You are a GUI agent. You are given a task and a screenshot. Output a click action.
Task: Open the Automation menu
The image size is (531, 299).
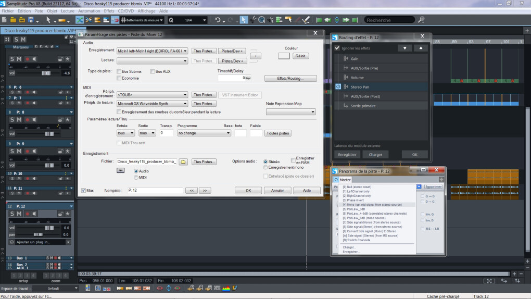click(88, 10)
